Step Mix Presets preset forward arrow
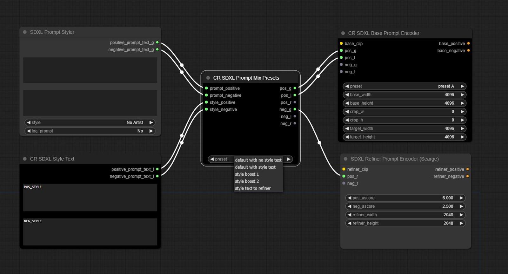The image size is (508, 274). click(289, 159)
